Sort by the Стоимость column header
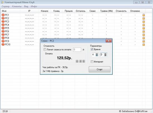The image size is (153, 113). 121,11
